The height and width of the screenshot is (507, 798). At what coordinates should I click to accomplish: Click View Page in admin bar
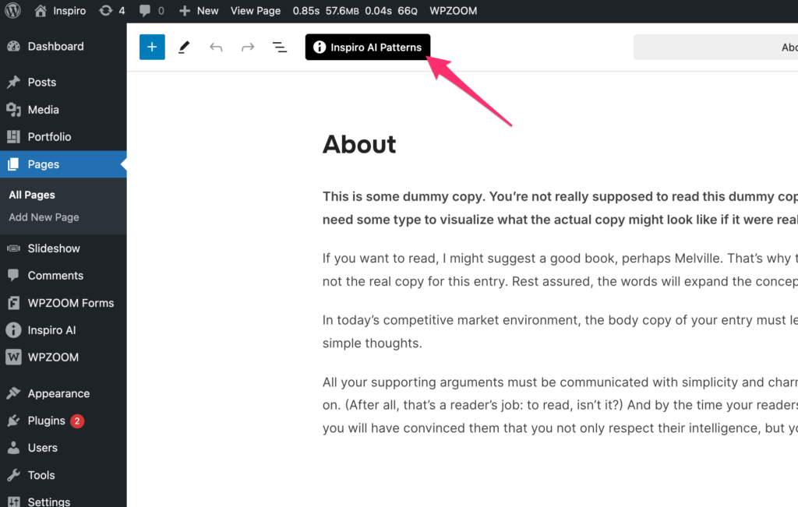click(x=256, y=11)
